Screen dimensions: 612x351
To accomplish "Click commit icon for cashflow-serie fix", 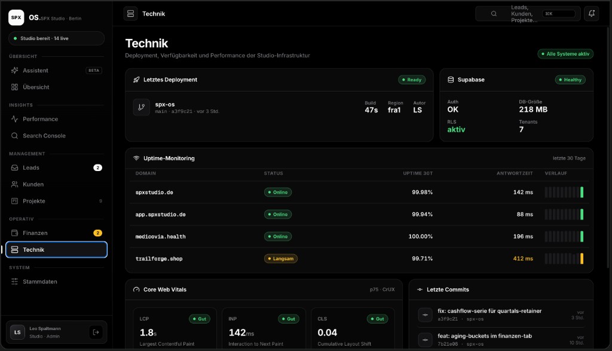I will (x=425, y=315).
